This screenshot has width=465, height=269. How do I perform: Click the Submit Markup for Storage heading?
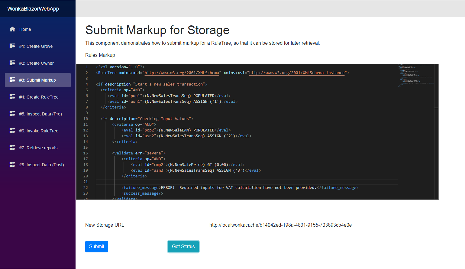(x=157, y=30)
